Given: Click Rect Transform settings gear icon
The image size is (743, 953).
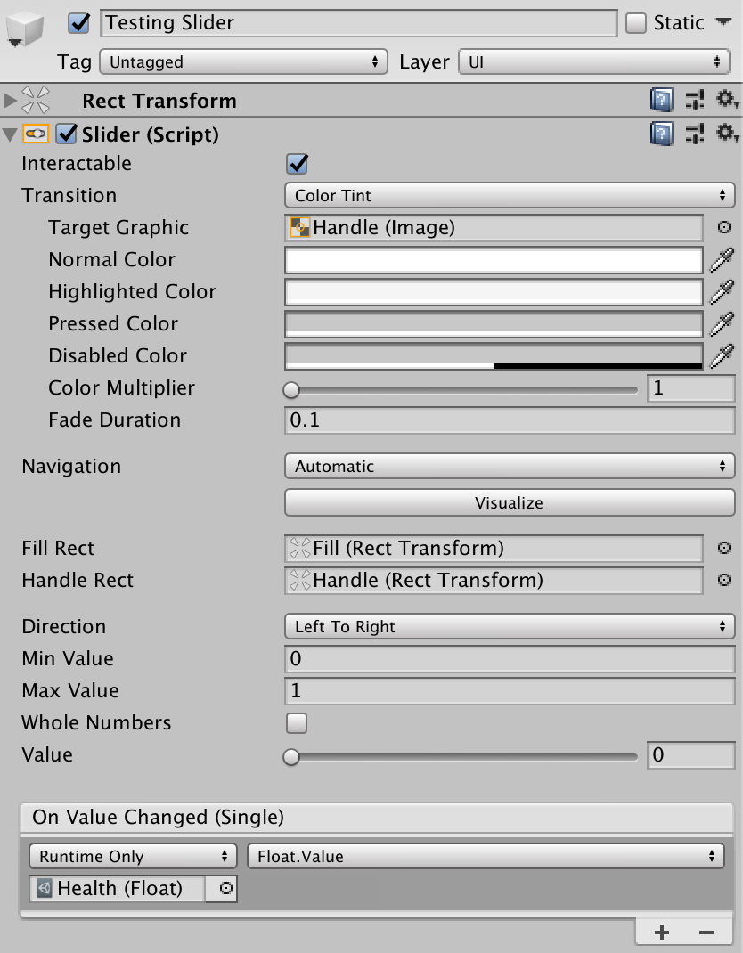Looking at the screenshot, I should pos(727,101).
